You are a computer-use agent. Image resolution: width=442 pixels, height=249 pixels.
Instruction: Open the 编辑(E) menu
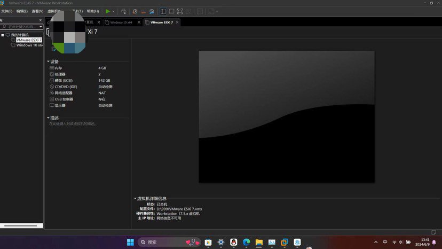(22, 11)
